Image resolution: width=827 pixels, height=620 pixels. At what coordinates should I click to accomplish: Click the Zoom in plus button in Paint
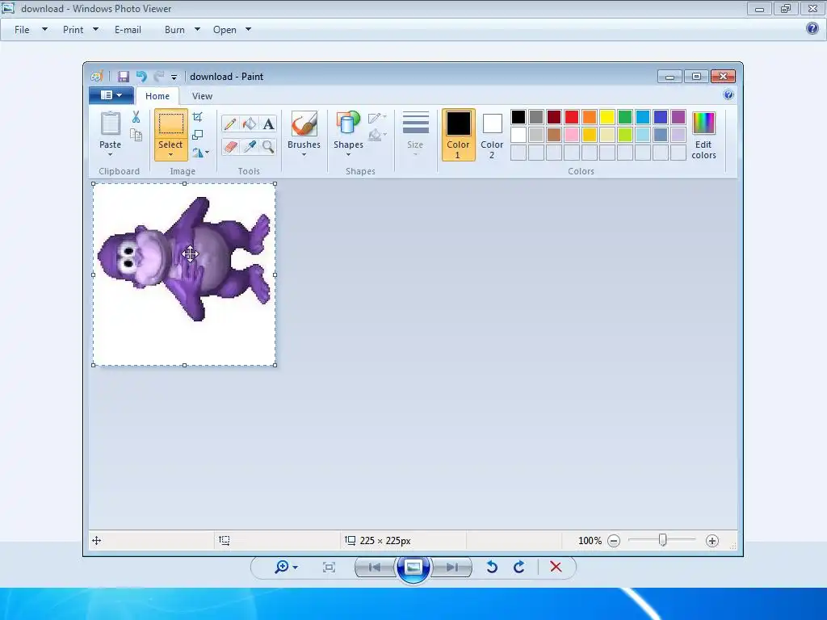(712, 541)
